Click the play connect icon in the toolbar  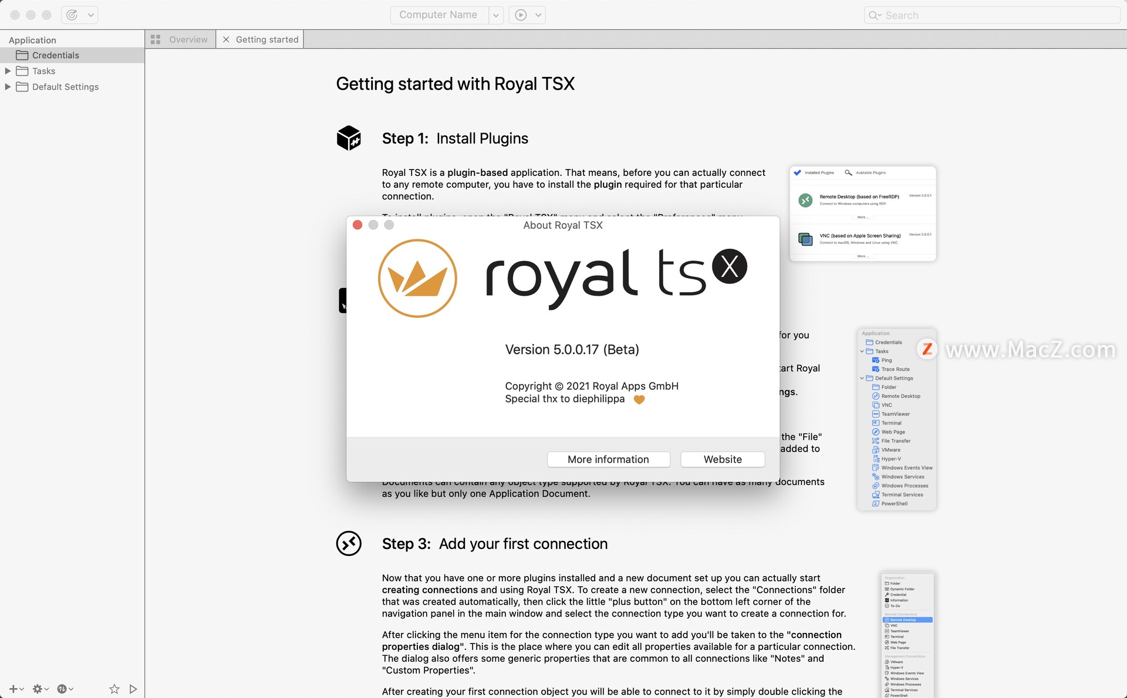(521, 15)
